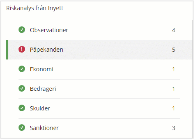Open the Sanktioner risk category
Image resolution: width=194 pixels, height=139 pixels.
[x=44, y=128]
